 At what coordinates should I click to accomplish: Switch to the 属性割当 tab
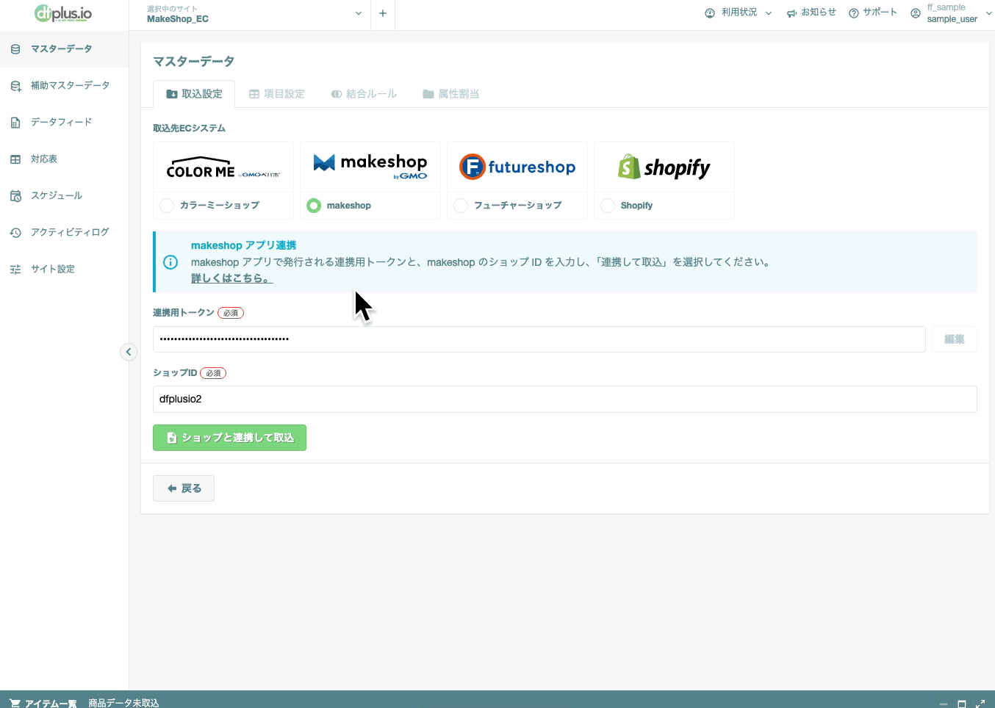450,94
